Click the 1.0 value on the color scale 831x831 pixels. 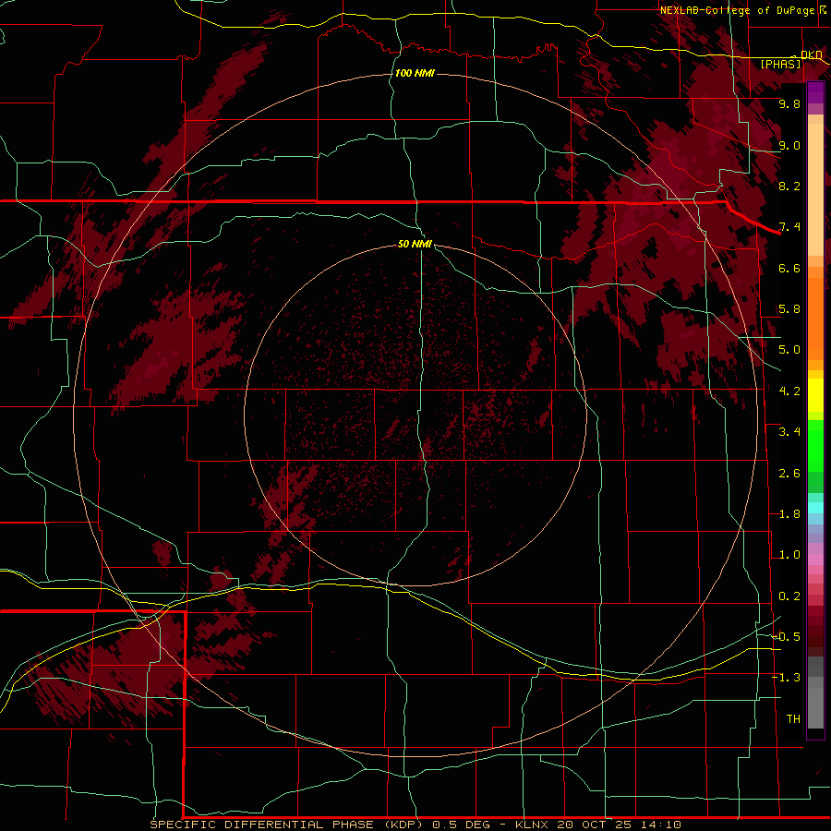789,555
